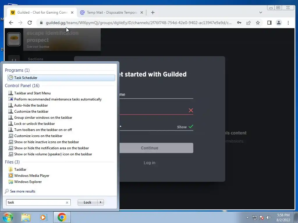298x223 pixels.
Task: Close the Guilded tab
Action: [72, 12]
